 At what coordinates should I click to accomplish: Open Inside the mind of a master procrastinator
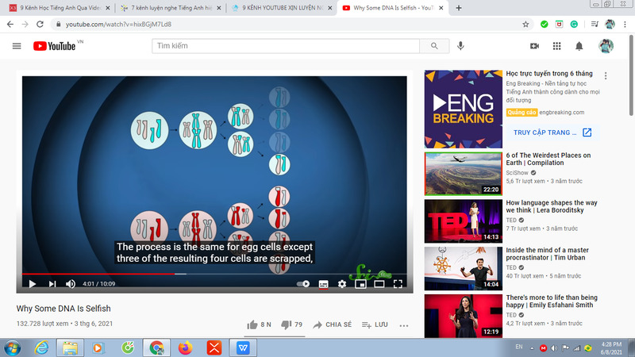547,254
